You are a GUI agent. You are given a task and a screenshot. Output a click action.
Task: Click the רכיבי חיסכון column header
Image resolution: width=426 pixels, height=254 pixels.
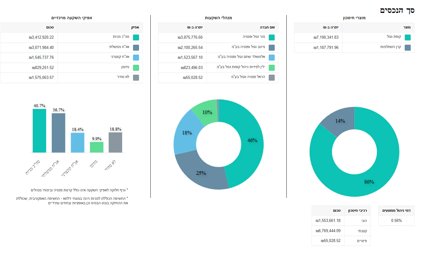357,211
